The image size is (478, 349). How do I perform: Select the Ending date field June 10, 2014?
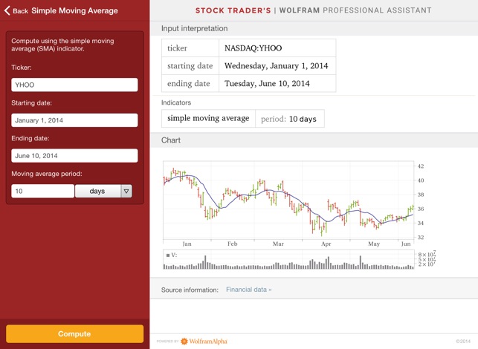click(74, 156)
